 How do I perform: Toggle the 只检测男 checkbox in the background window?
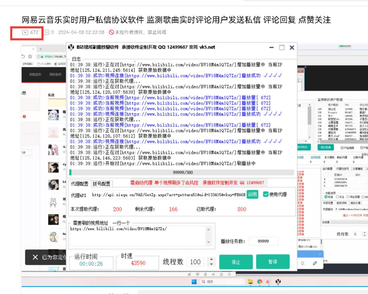pyautogui.click(x=342, y=148)
